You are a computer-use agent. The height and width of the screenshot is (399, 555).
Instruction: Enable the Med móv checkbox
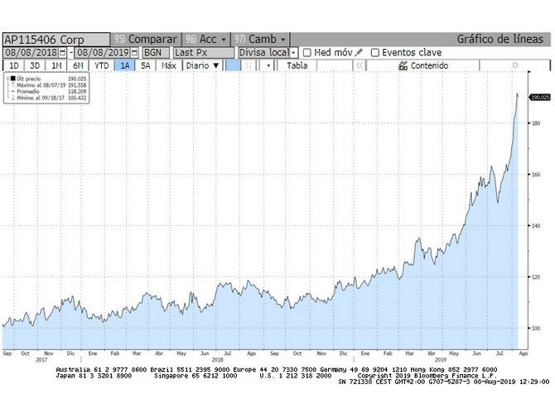coord(308,52)
